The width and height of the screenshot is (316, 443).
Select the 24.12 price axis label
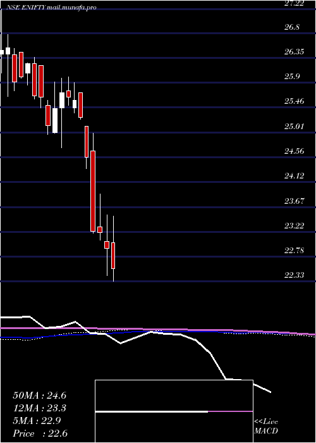[295, 176]
